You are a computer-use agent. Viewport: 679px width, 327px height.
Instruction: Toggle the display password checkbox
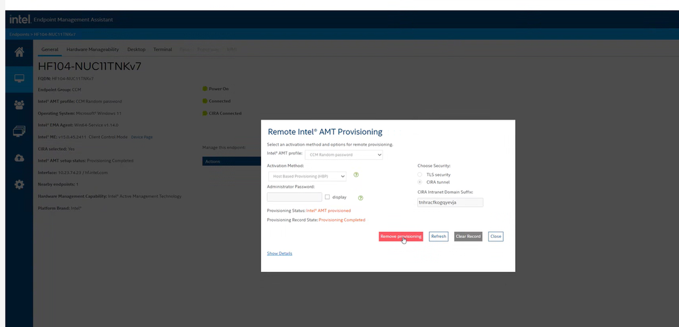point(328,197)
